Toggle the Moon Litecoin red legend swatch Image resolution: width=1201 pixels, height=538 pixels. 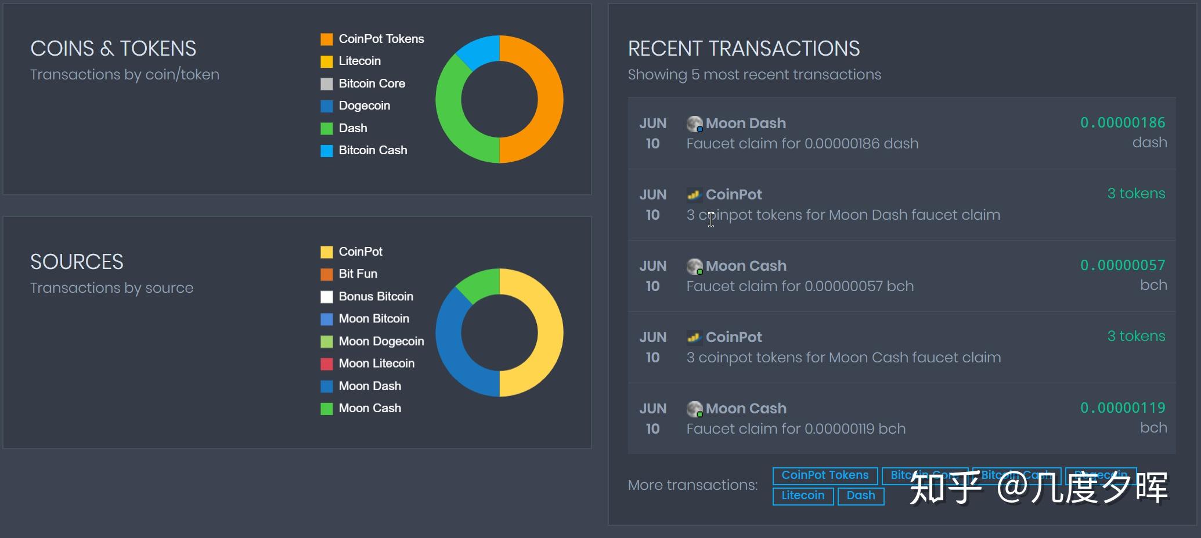pos(327,363)
